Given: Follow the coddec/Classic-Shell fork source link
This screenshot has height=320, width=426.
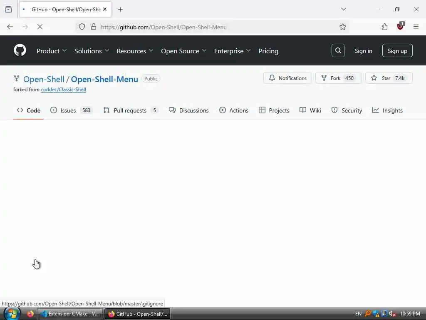Looking at the screenshot, I should (x=63, y=90).
